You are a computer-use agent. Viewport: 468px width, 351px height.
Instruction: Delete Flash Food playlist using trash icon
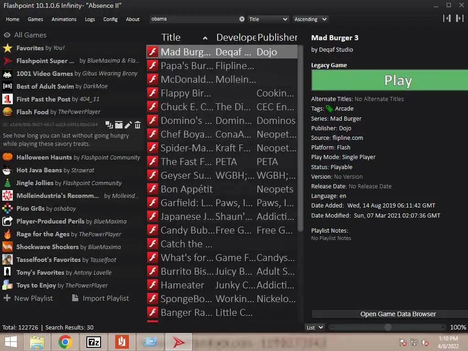click(137, 125)
